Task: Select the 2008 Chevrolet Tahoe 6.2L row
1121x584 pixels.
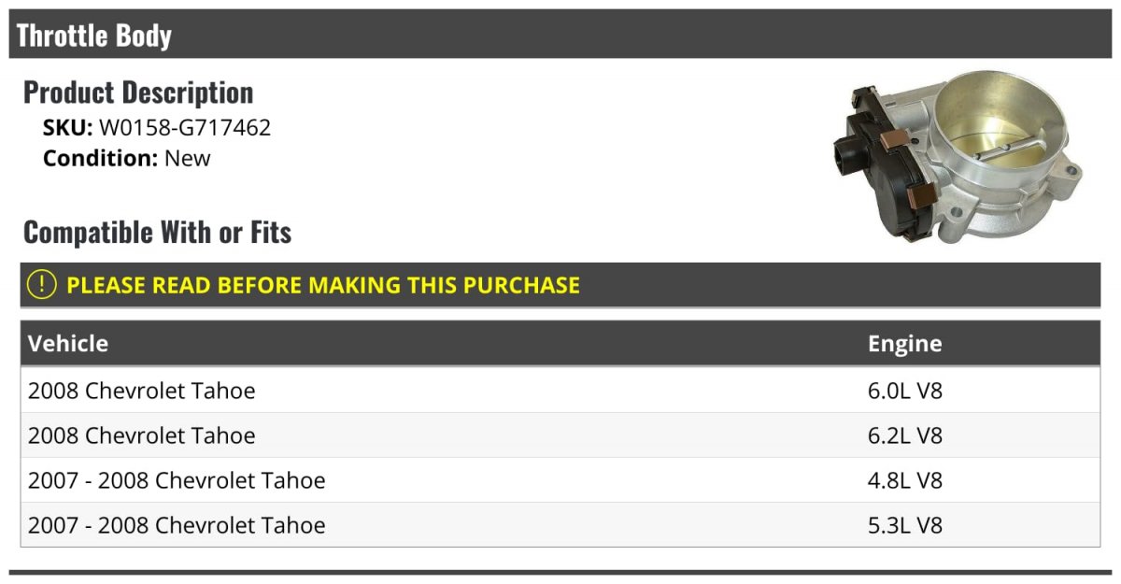Action: (560, 435)
